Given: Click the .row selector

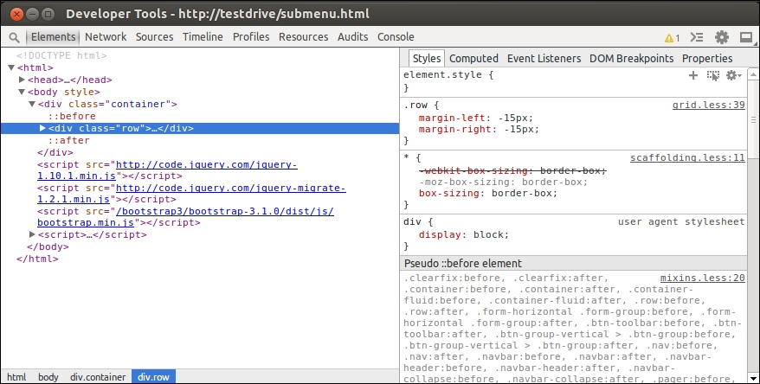Looking at the screenshot, I should (415, 105).
